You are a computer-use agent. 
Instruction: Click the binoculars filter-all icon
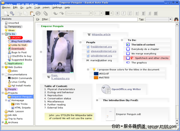[176, 19]
